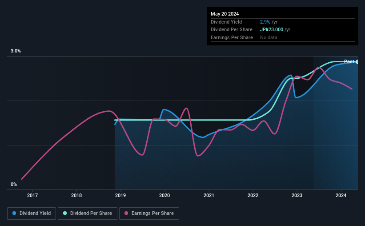Toggle the Dividend Yield legend button
This screenshot has width=365, height=226.
pyautogui.click(x=32, y=214)
